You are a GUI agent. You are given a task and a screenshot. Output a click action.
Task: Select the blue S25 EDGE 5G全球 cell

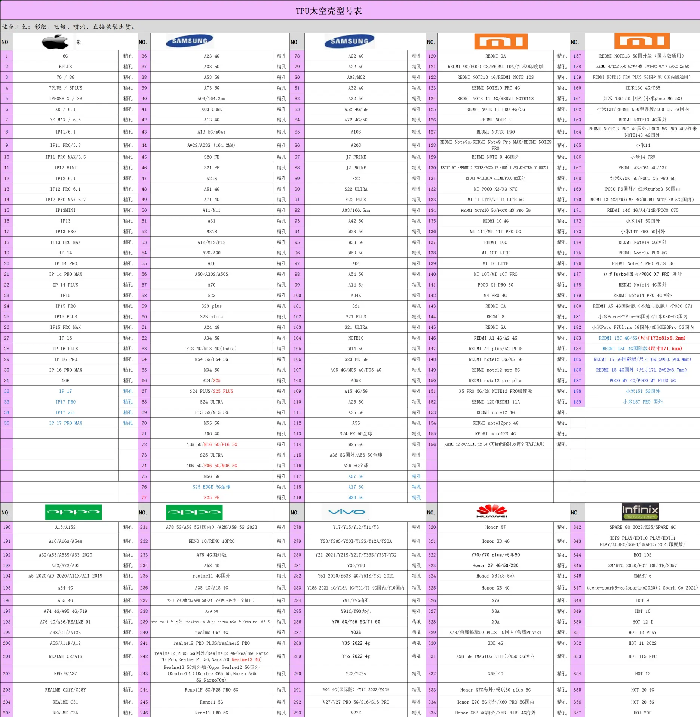click(212, 487)
